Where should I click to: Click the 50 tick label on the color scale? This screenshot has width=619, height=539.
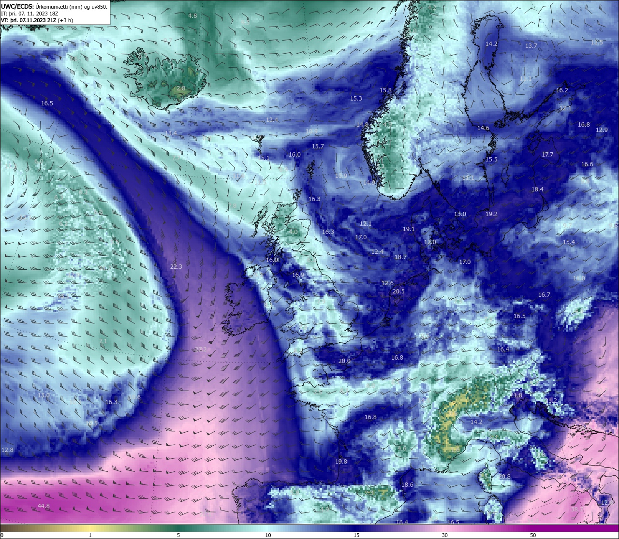(533, 535)
